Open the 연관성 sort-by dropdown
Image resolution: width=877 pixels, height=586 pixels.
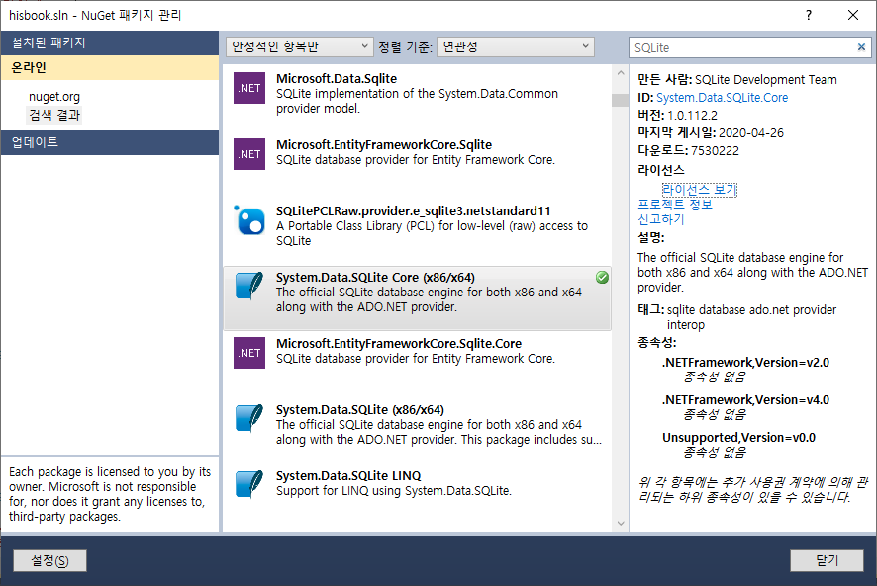coord(515,46)
